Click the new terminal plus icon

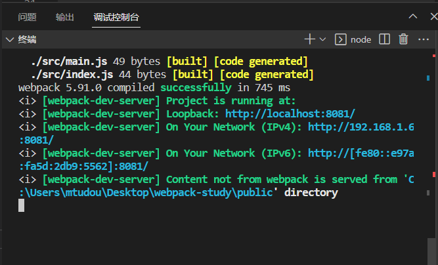310,39
